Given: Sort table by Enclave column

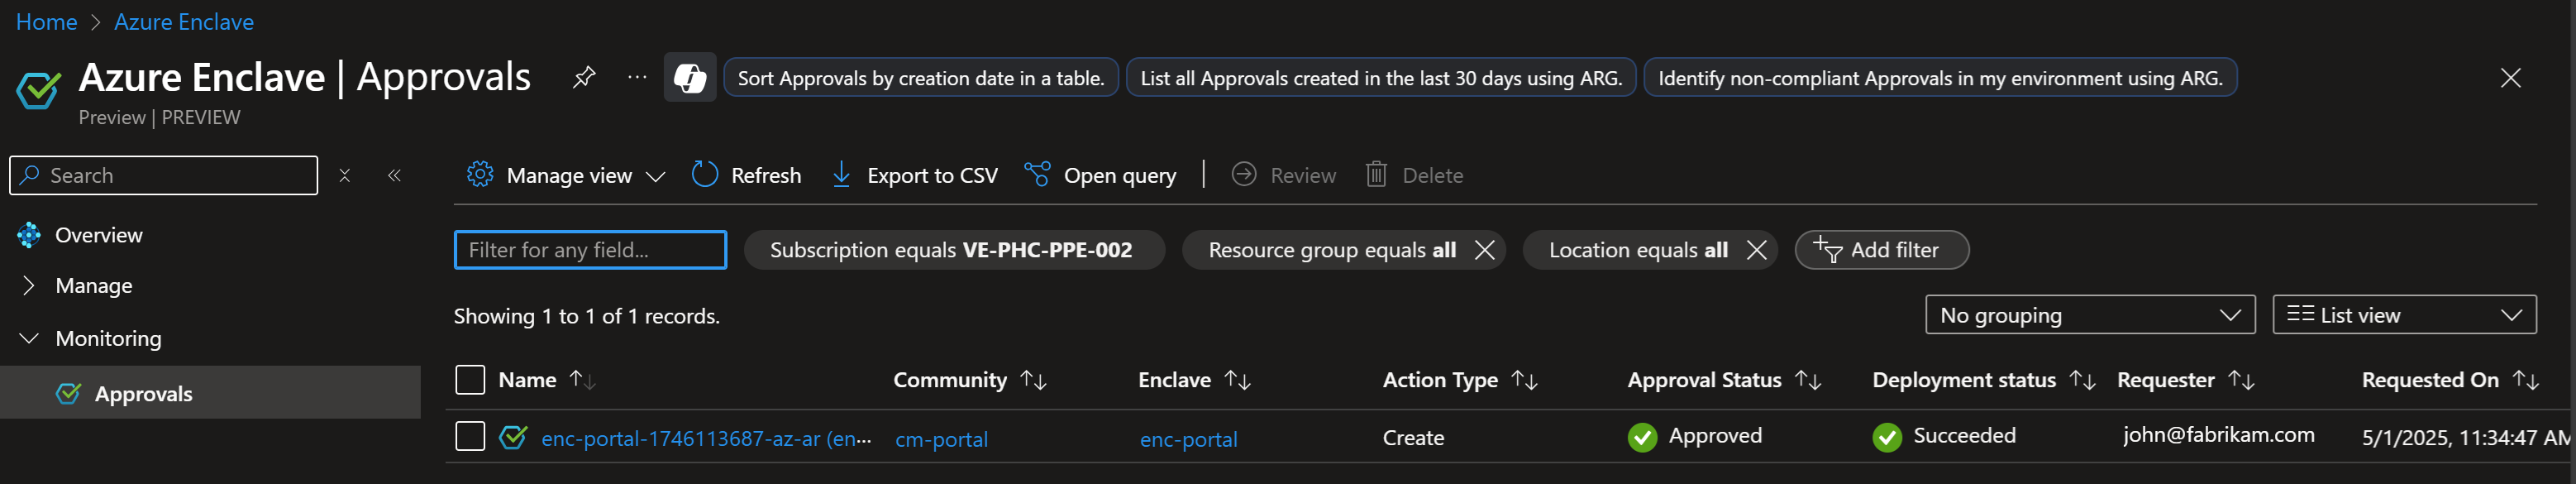Looking at the screenshot, I should (1238, 380).
